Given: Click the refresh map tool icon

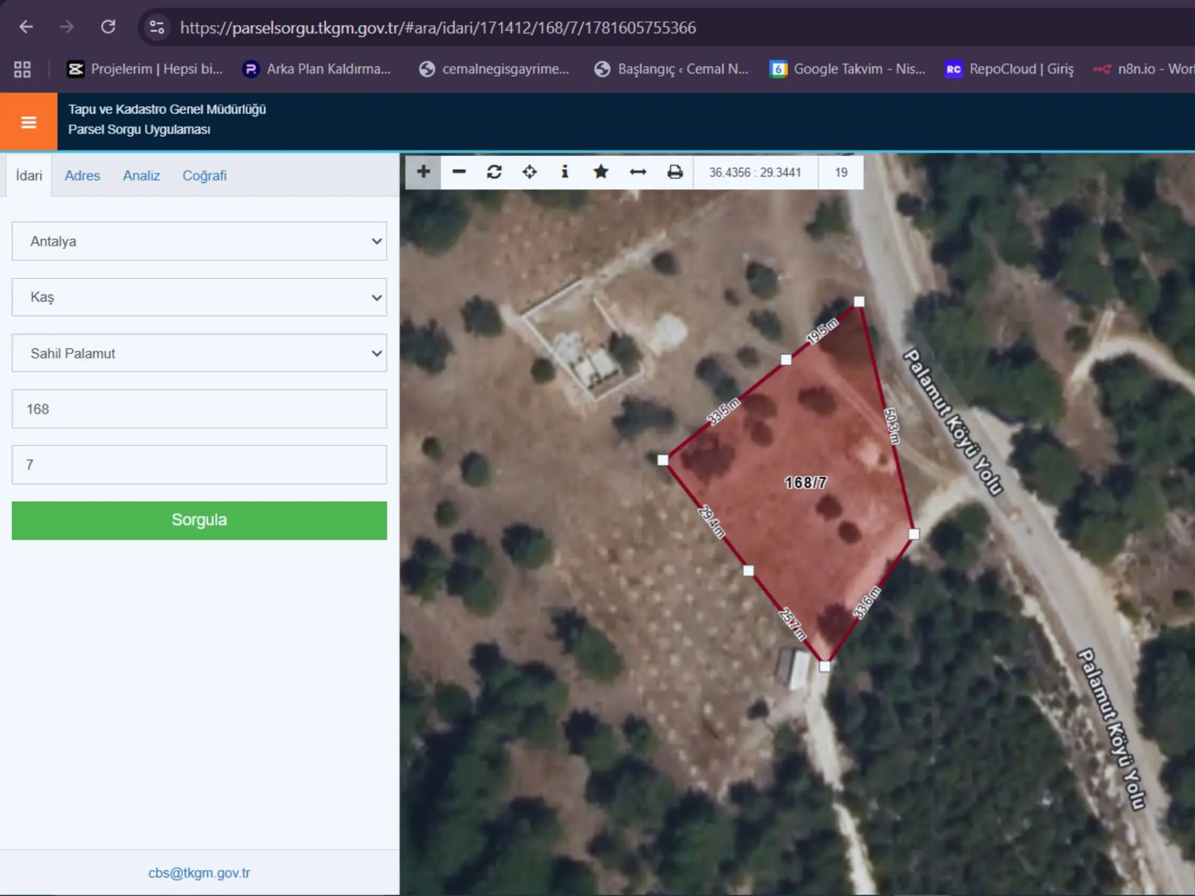Looking at the screenshot, I should pyautogui.click(x=494, y=173).
